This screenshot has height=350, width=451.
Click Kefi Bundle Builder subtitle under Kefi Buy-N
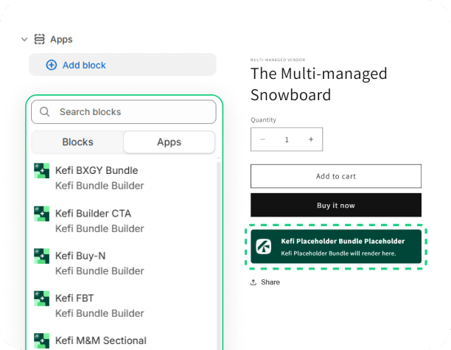click(99, 271)
